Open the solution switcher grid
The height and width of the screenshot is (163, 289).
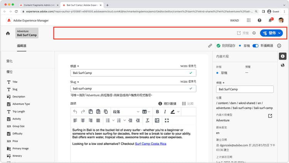point(249,20)
